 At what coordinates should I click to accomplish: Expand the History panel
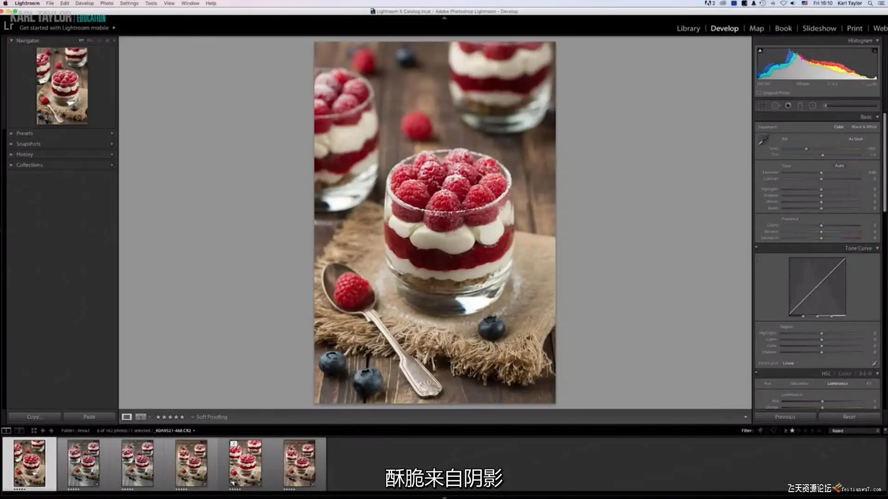(x=25, y=154)
